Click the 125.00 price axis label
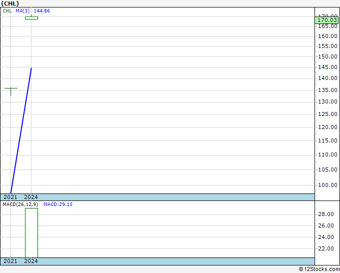The width and height of the screenshot is (340, 273). (327, 114)
